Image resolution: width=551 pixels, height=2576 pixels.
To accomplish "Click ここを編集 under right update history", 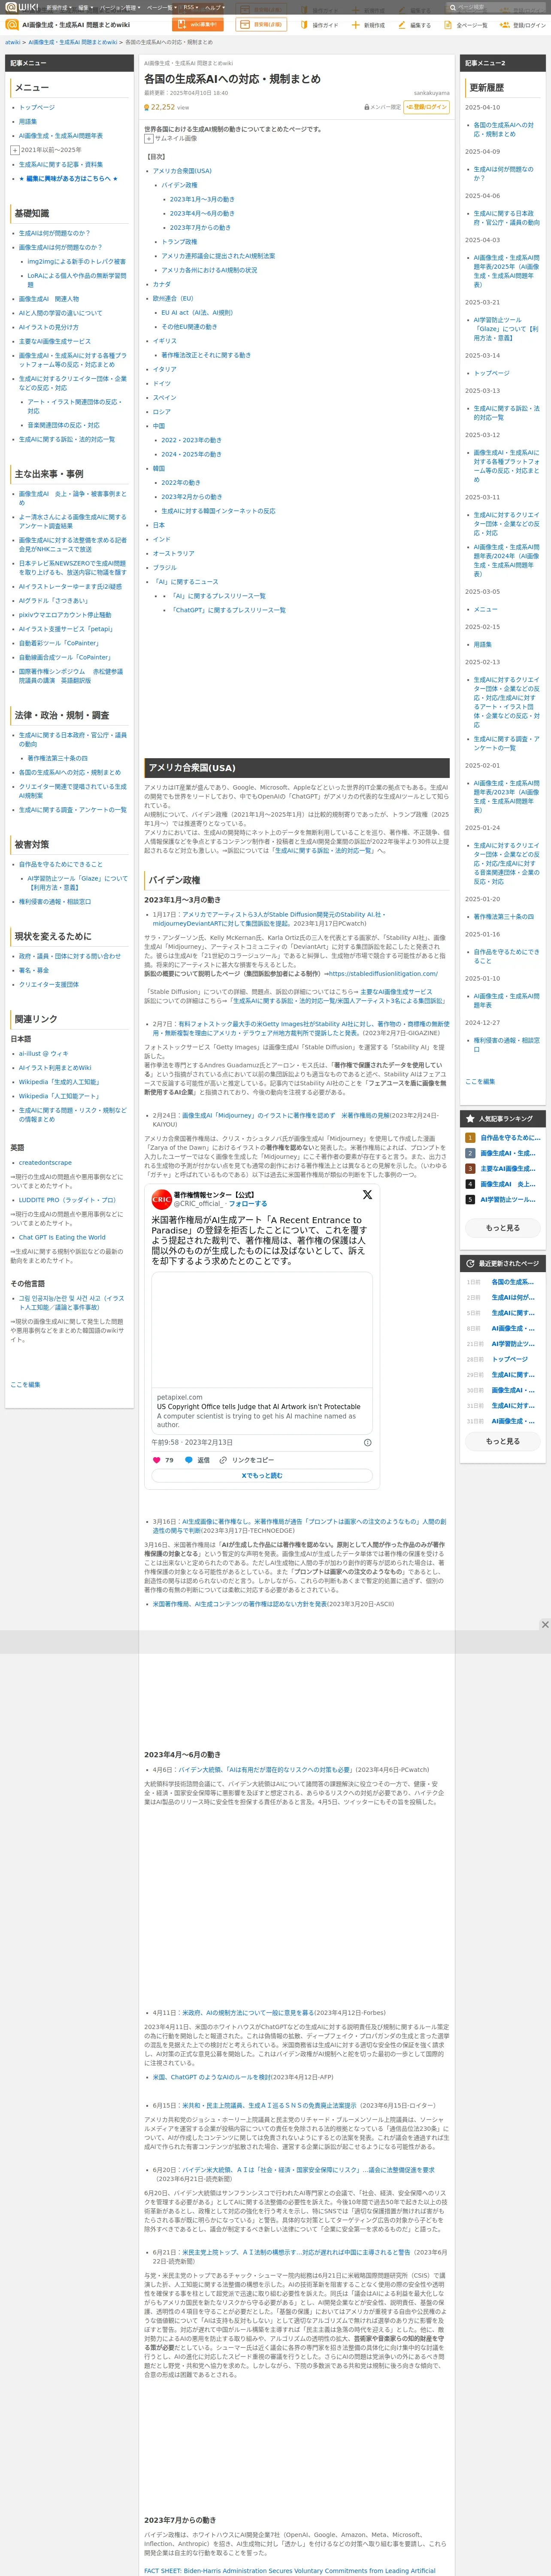I will [x=480, y=1081].
